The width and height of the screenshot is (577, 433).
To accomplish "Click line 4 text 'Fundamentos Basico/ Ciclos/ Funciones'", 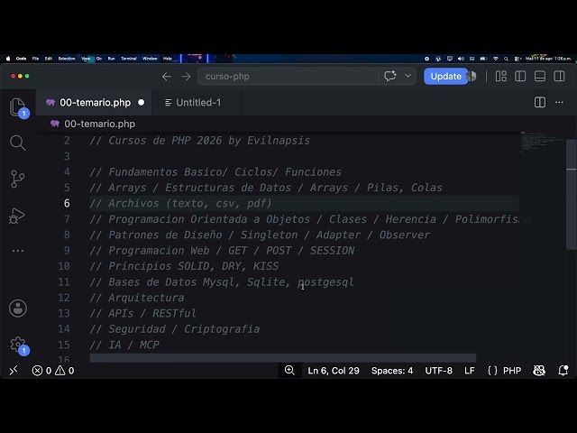I will click(224, 172).
